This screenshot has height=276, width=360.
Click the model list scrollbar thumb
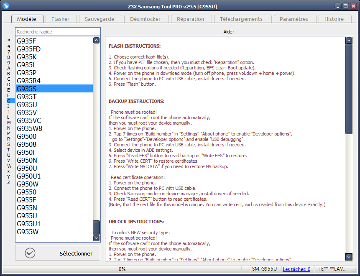pos(97,227)
